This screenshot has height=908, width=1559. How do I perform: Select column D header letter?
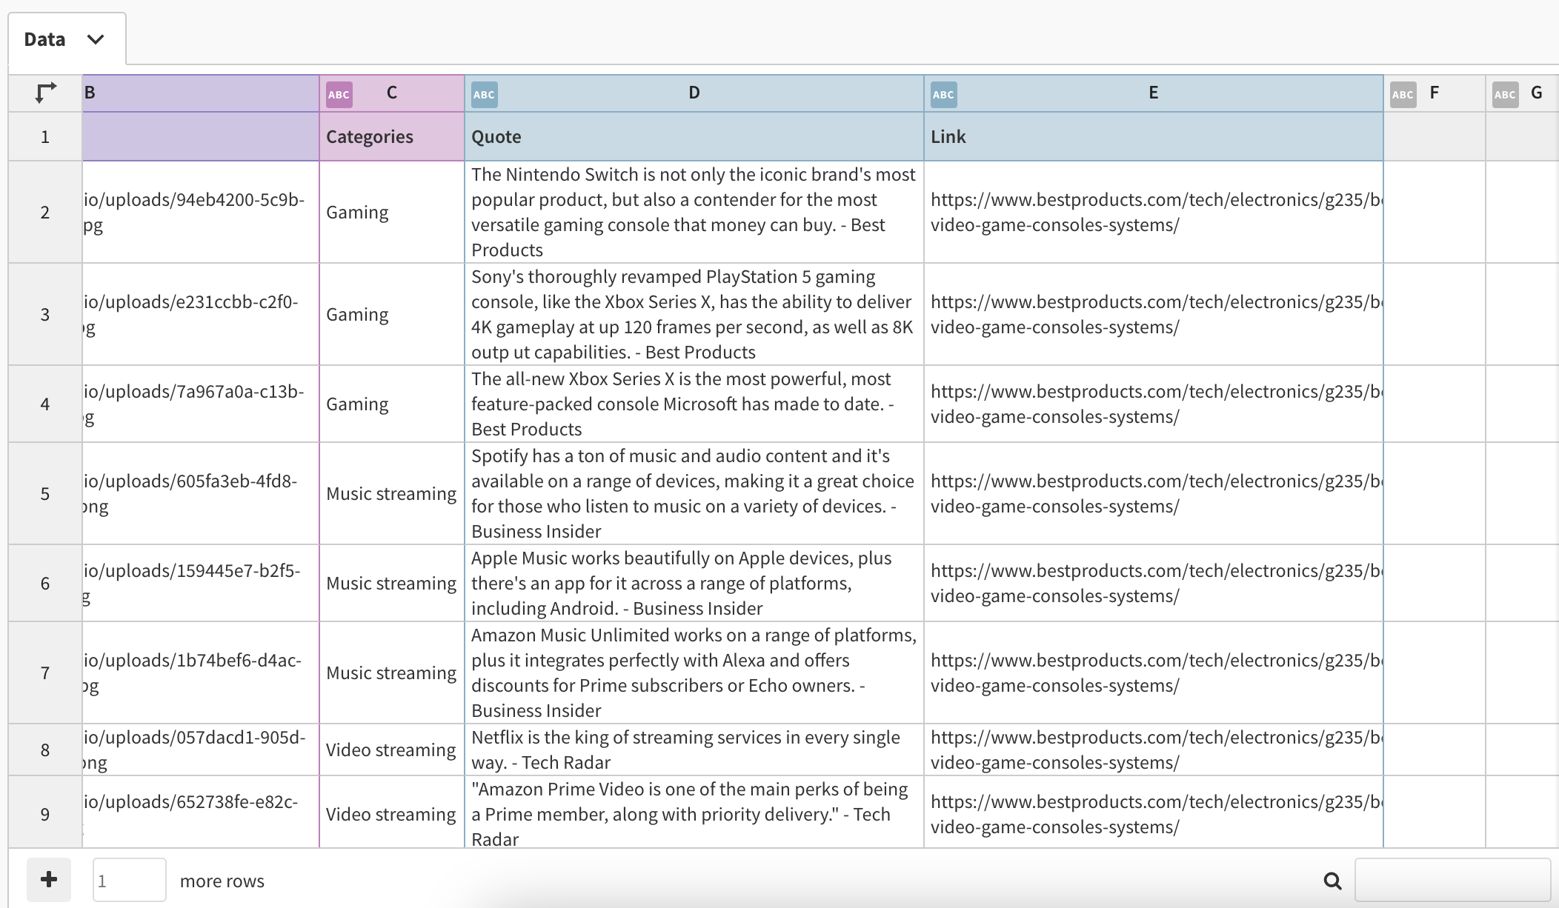pyautogui.click(x=694, y=93)
